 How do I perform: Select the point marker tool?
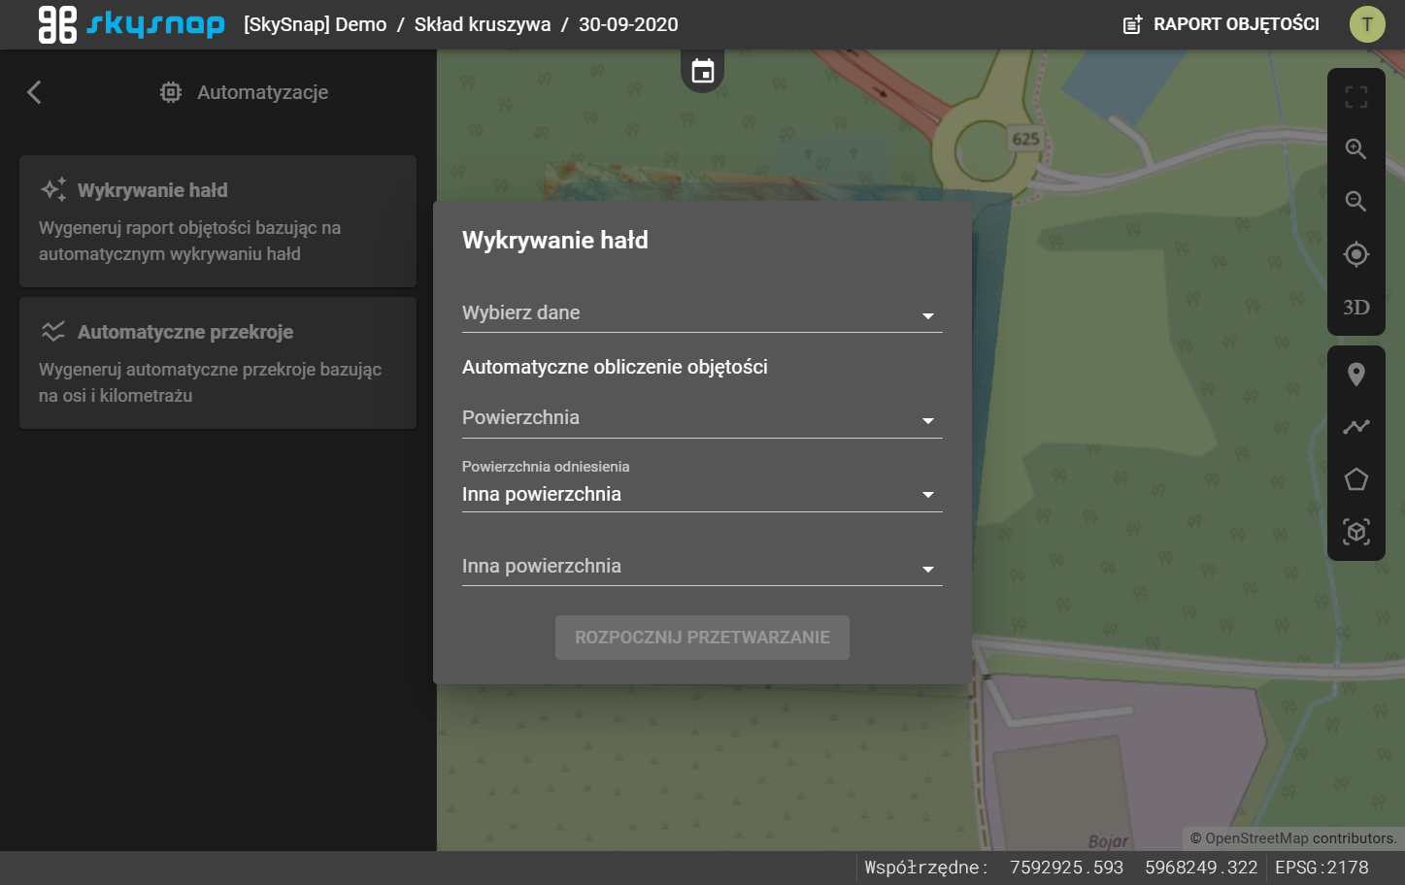tap(1356, 375)
